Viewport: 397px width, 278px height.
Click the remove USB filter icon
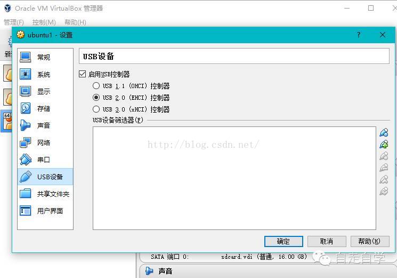pyautogui.click(x=384, y=168)
